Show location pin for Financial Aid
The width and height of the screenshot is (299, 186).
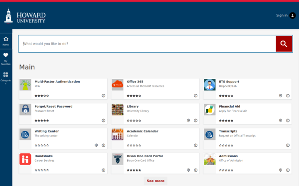pos(281,121)
